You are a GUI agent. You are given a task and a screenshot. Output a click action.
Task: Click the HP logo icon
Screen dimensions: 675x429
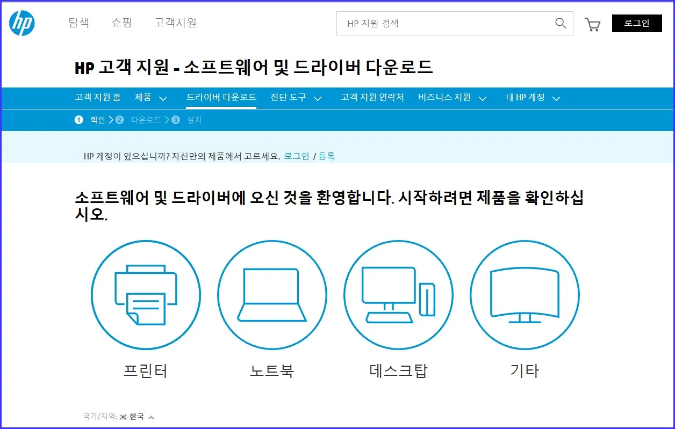(x=22, y=23)
